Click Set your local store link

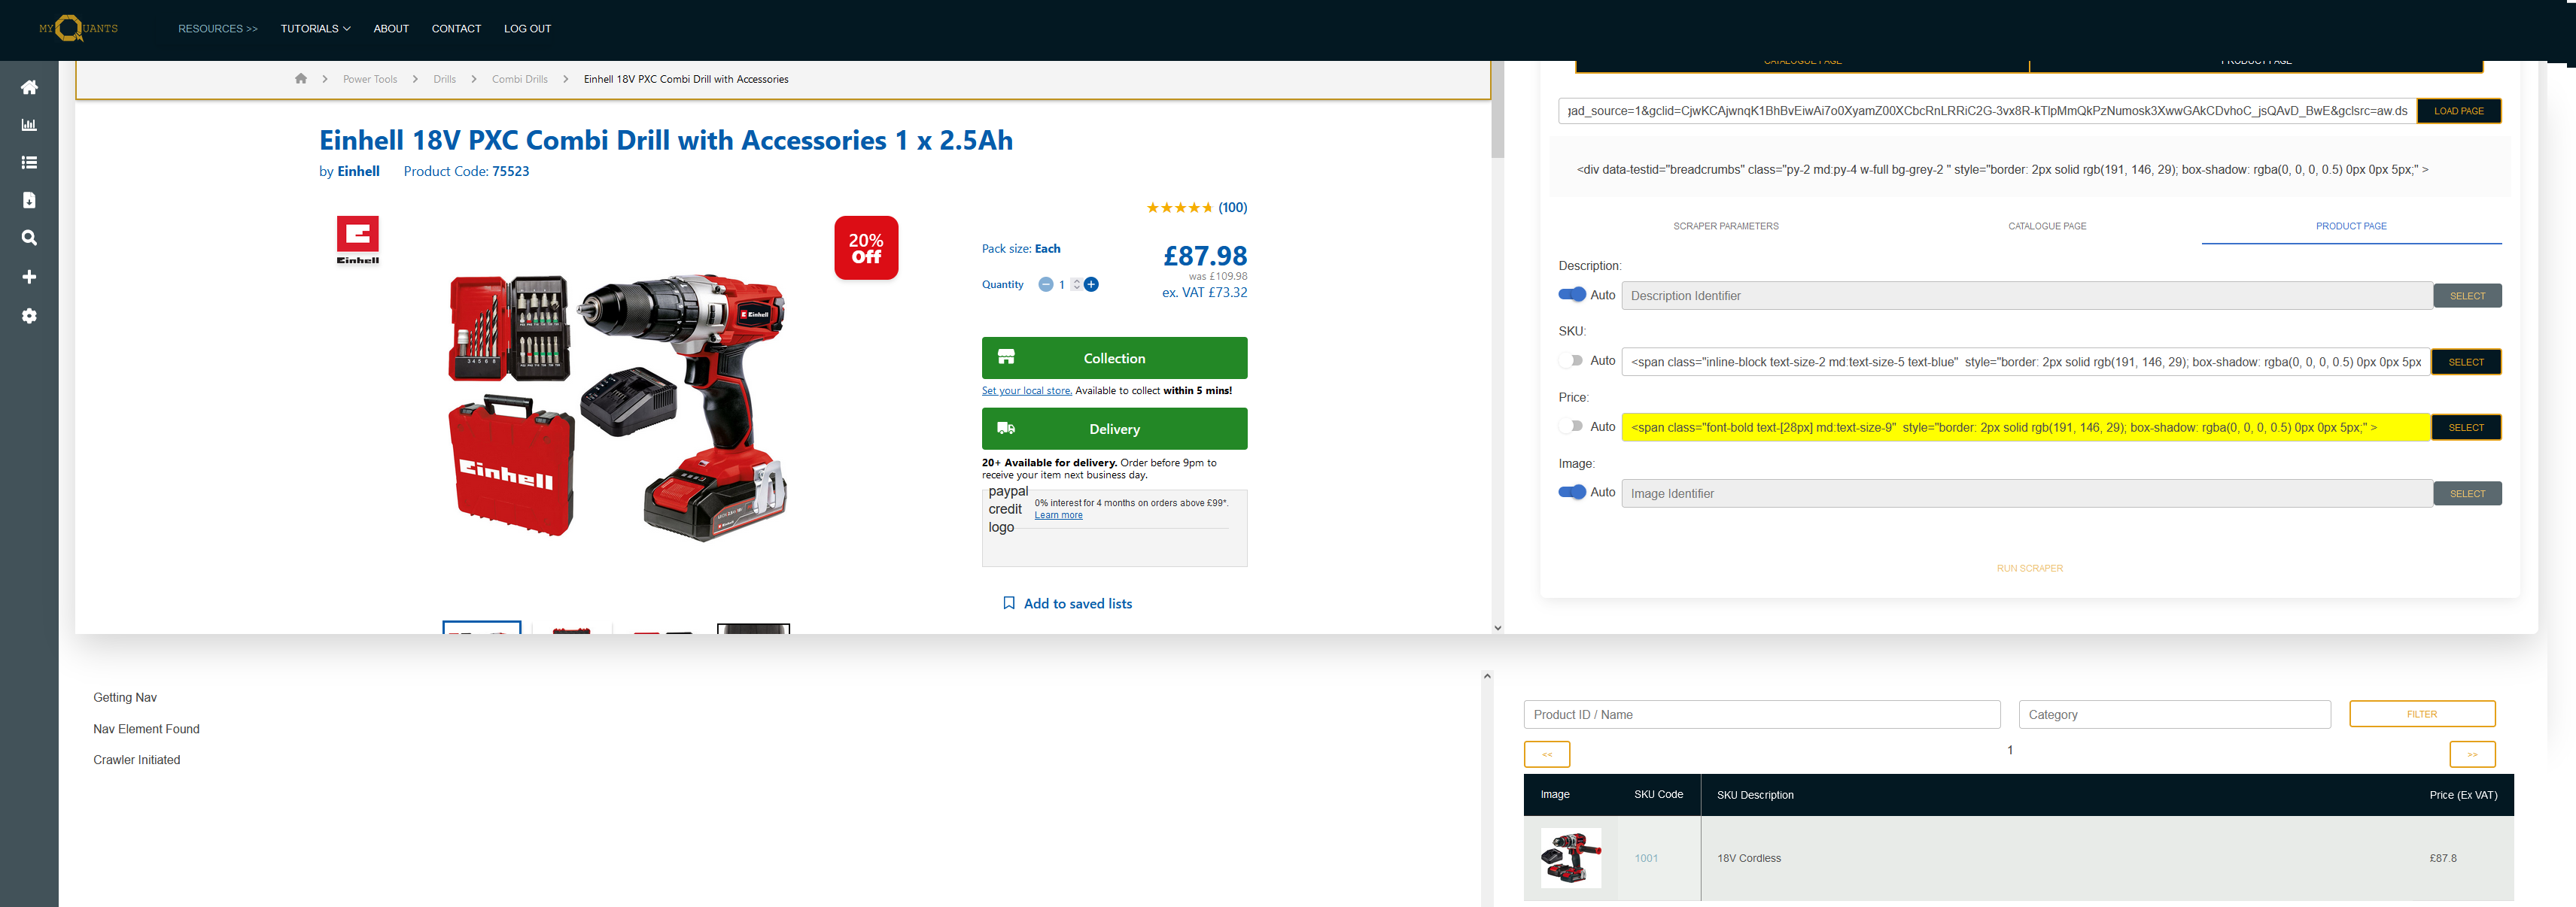tap(1027, 390)
